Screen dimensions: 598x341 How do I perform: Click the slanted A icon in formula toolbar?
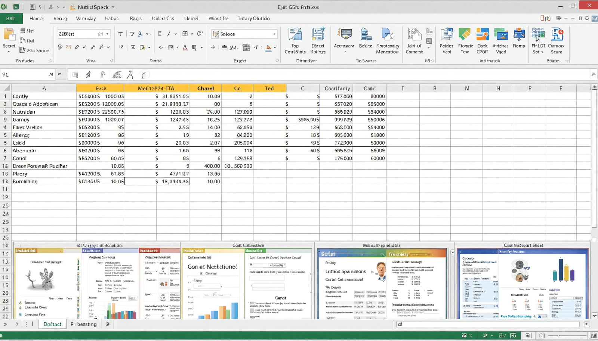coord(130,75)
